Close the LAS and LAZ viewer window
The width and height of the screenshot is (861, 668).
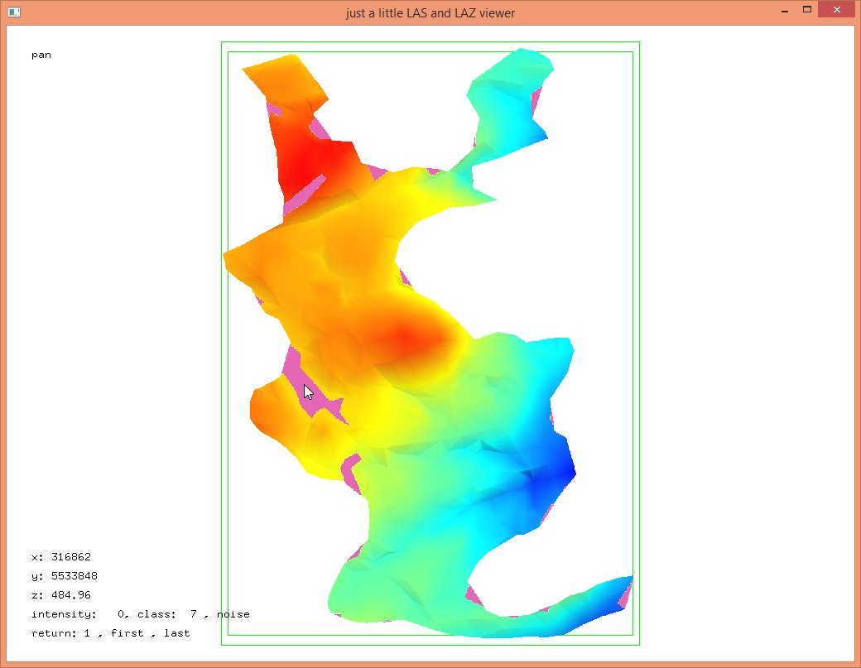pyautogui.click(x=836, y=11)
